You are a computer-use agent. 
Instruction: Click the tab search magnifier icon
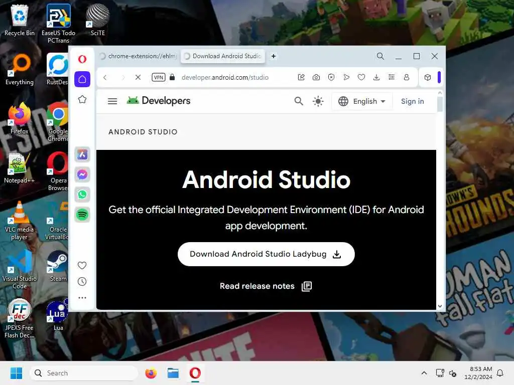pyautogui.click(x=380, y=56)
